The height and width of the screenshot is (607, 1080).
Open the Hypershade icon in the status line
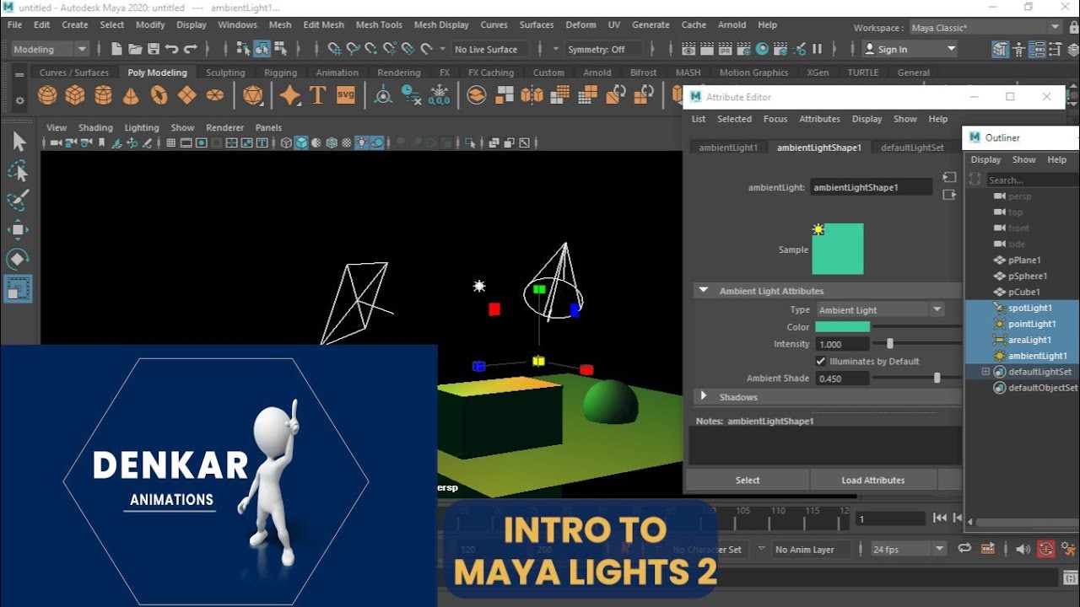point(763,49)
